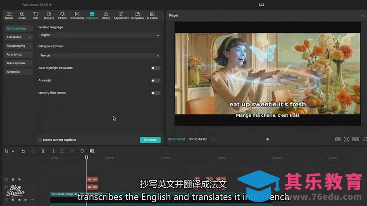367x206 pixels.
Task: Click the Auto saved status text
Action: pos(37,5)
